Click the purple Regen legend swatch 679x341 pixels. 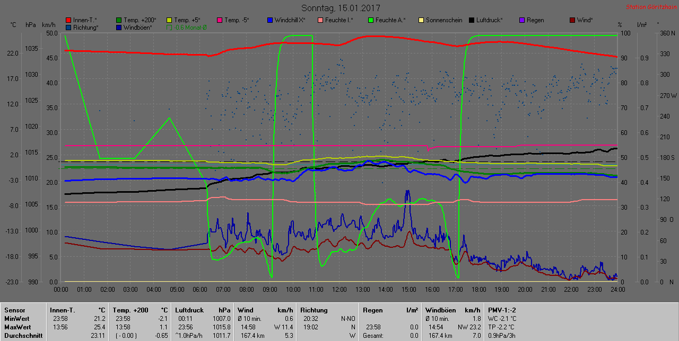click(522, 20)
